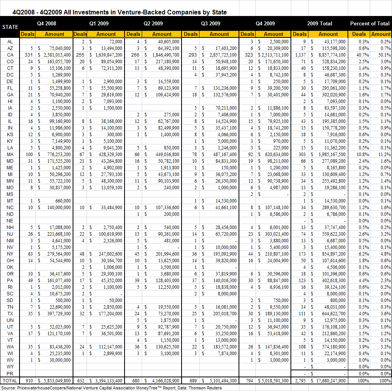Screen dimensions: 392x391
Task: Select the CA state row label
Action: click(x=10, y=55)
